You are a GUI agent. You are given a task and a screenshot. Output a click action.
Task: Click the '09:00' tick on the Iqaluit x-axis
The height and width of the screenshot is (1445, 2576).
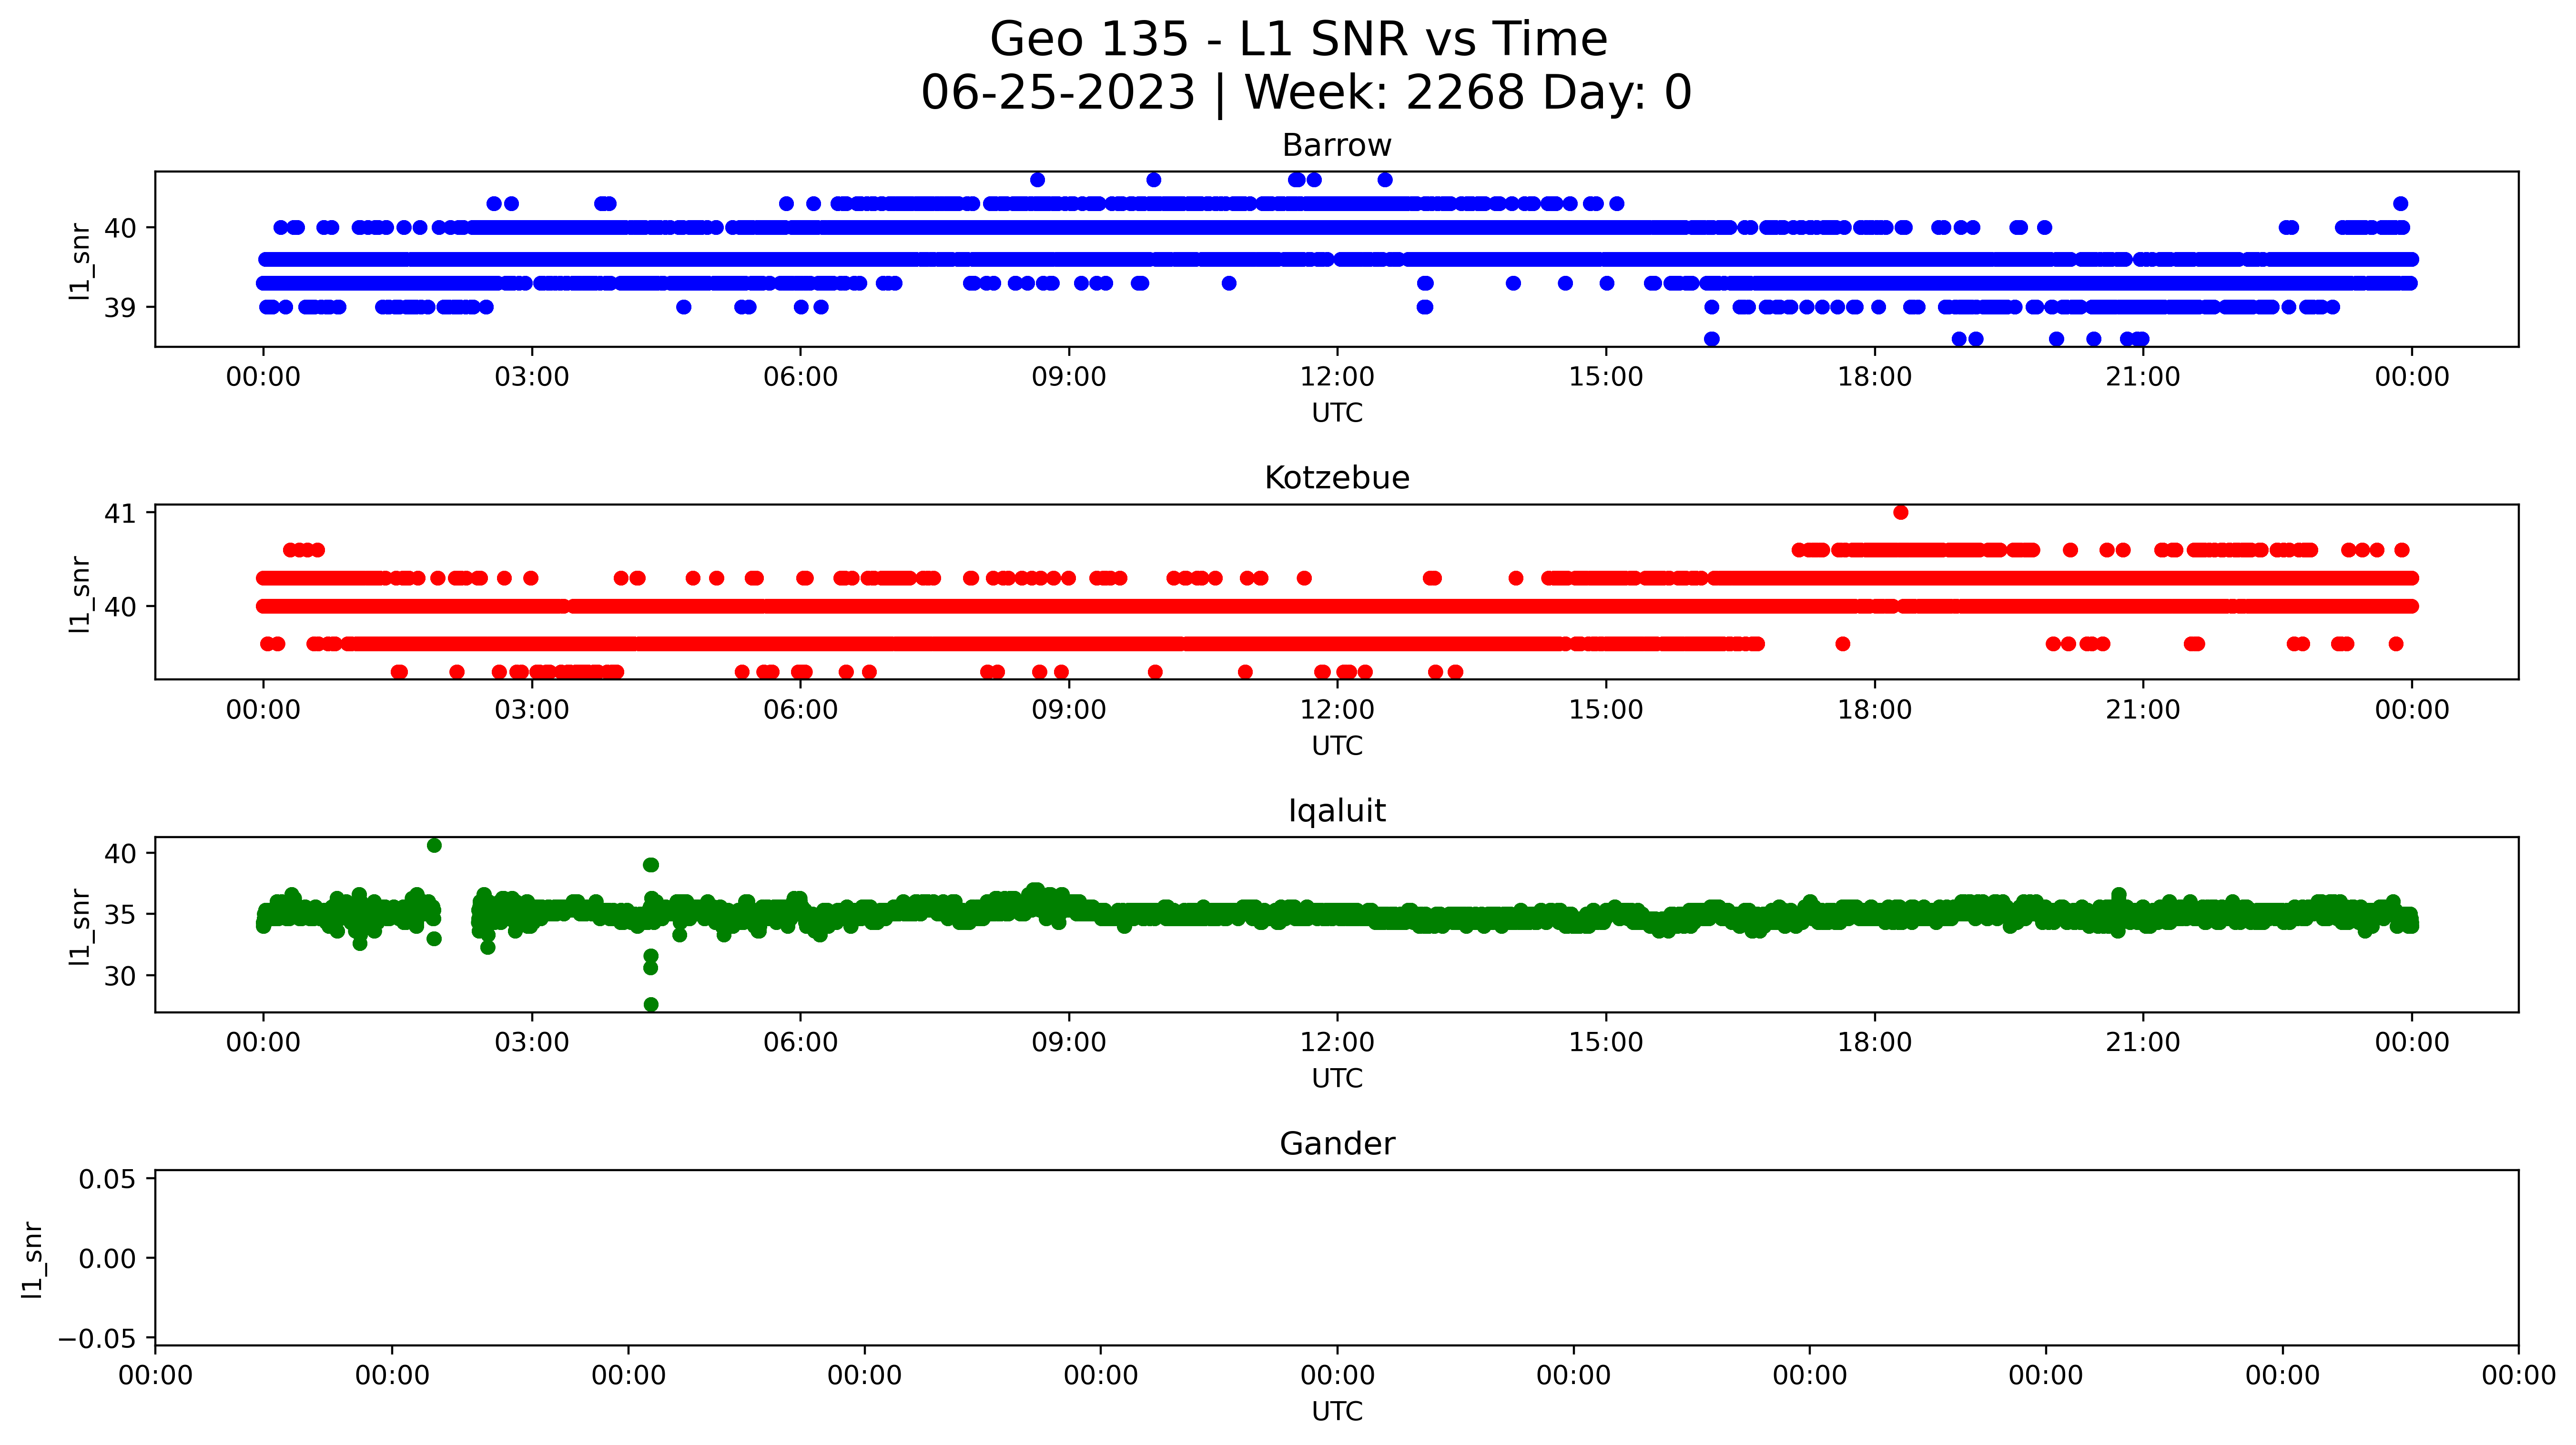coord(1069,1043)
